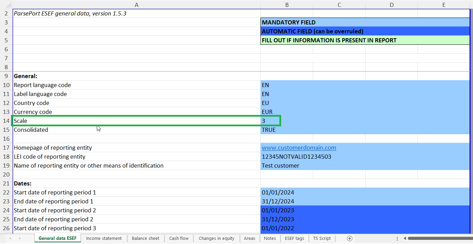This screenshot has height=244, width=473.
Task: Open the Cash flow sheet tab
Action: coord(179,238)
